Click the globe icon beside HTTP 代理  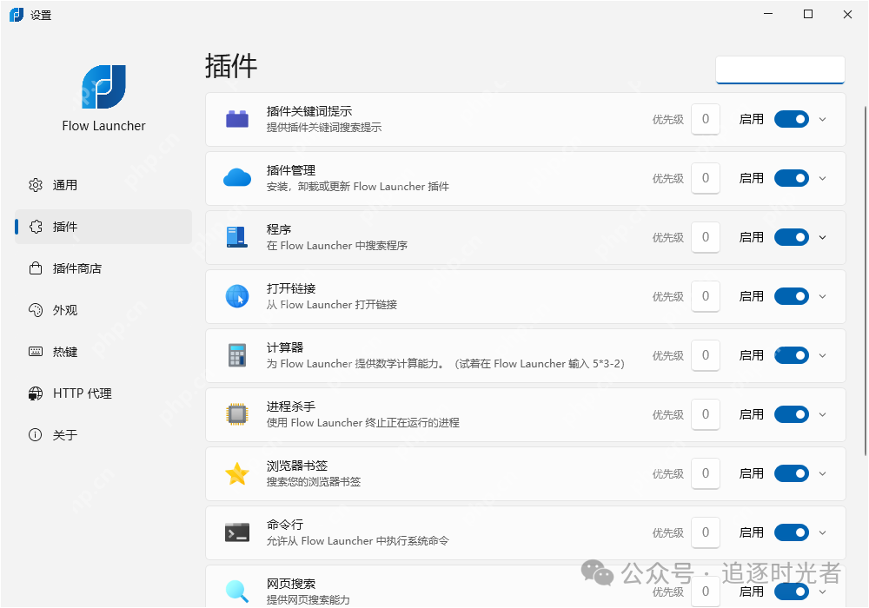36,393
